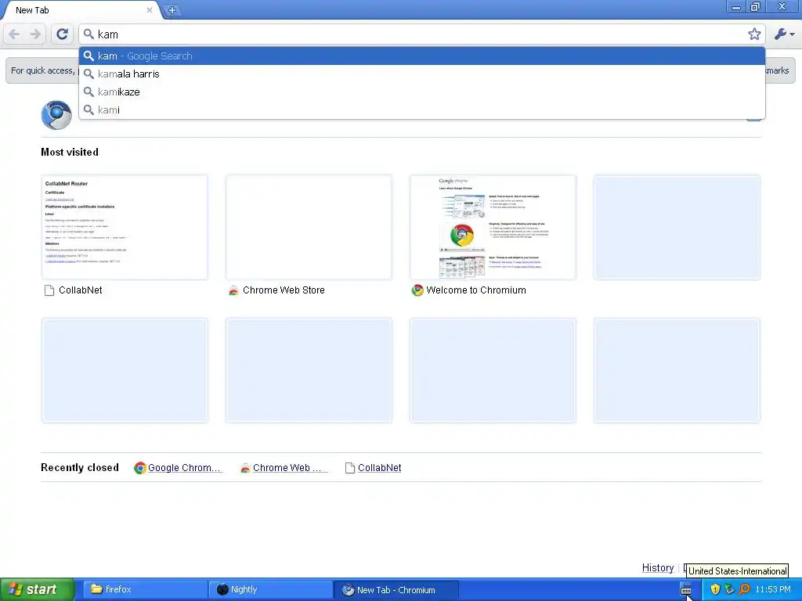Switch to the Nightly taskbar button
Image resolution: width=802 pixels, height=601 pixels.
pos(271,589)
